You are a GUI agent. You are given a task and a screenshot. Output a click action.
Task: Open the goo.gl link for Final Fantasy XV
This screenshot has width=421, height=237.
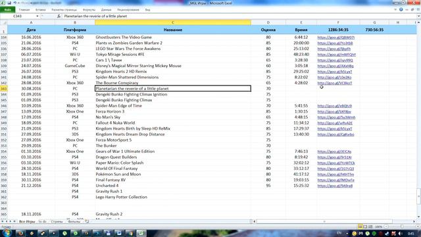(x=335, y=180)
